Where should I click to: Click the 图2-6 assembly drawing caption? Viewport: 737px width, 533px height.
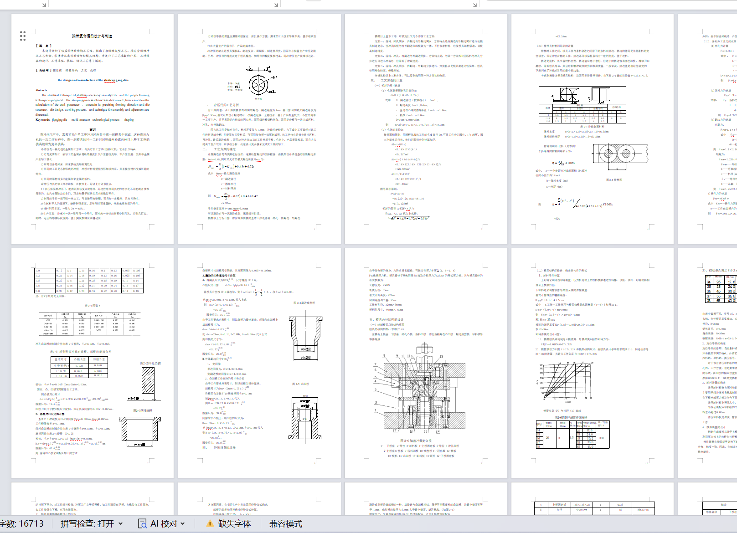(415, 441)
